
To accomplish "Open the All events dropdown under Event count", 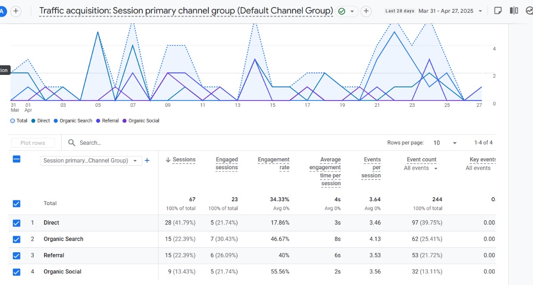I will (x=421, y=168).
